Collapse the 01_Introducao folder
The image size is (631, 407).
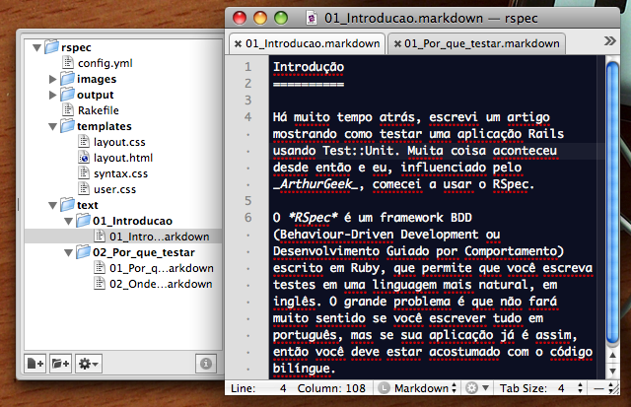coord(68,221)
